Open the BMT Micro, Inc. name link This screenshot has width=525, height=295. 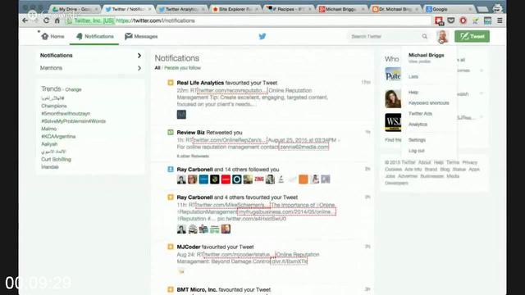(x=197, y=289)
